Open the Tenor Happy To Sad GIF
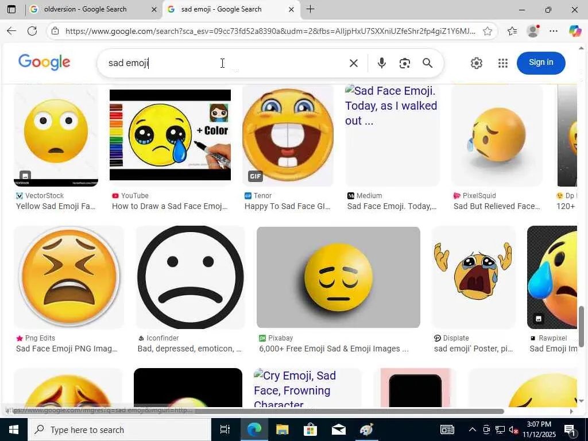The width and height of the screenshot is (588, 441). tap(288, 136)
